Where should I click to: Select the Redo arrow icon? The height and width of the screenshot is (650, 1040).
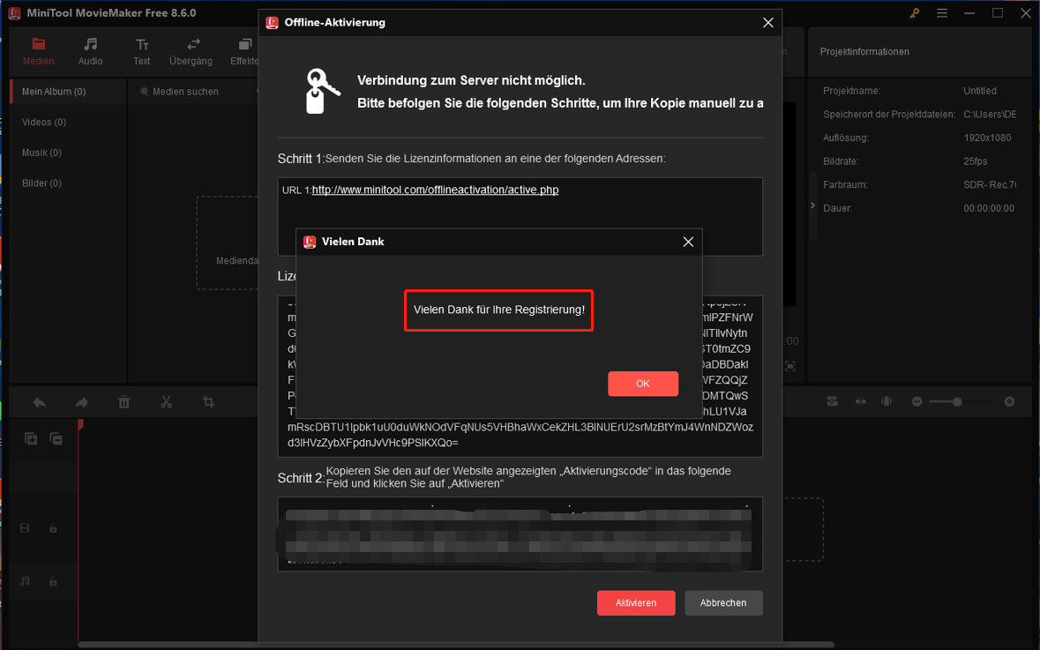tap(81, 401)
